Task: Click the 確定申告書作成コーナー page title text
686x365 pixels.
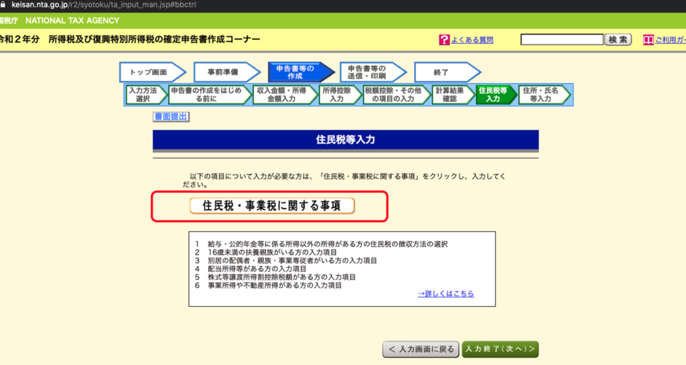Action: (154, 40)
